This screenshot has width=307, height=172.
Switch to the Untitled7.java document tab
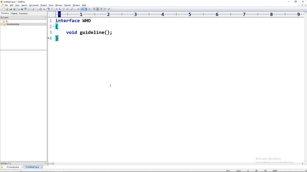point(33,167)
